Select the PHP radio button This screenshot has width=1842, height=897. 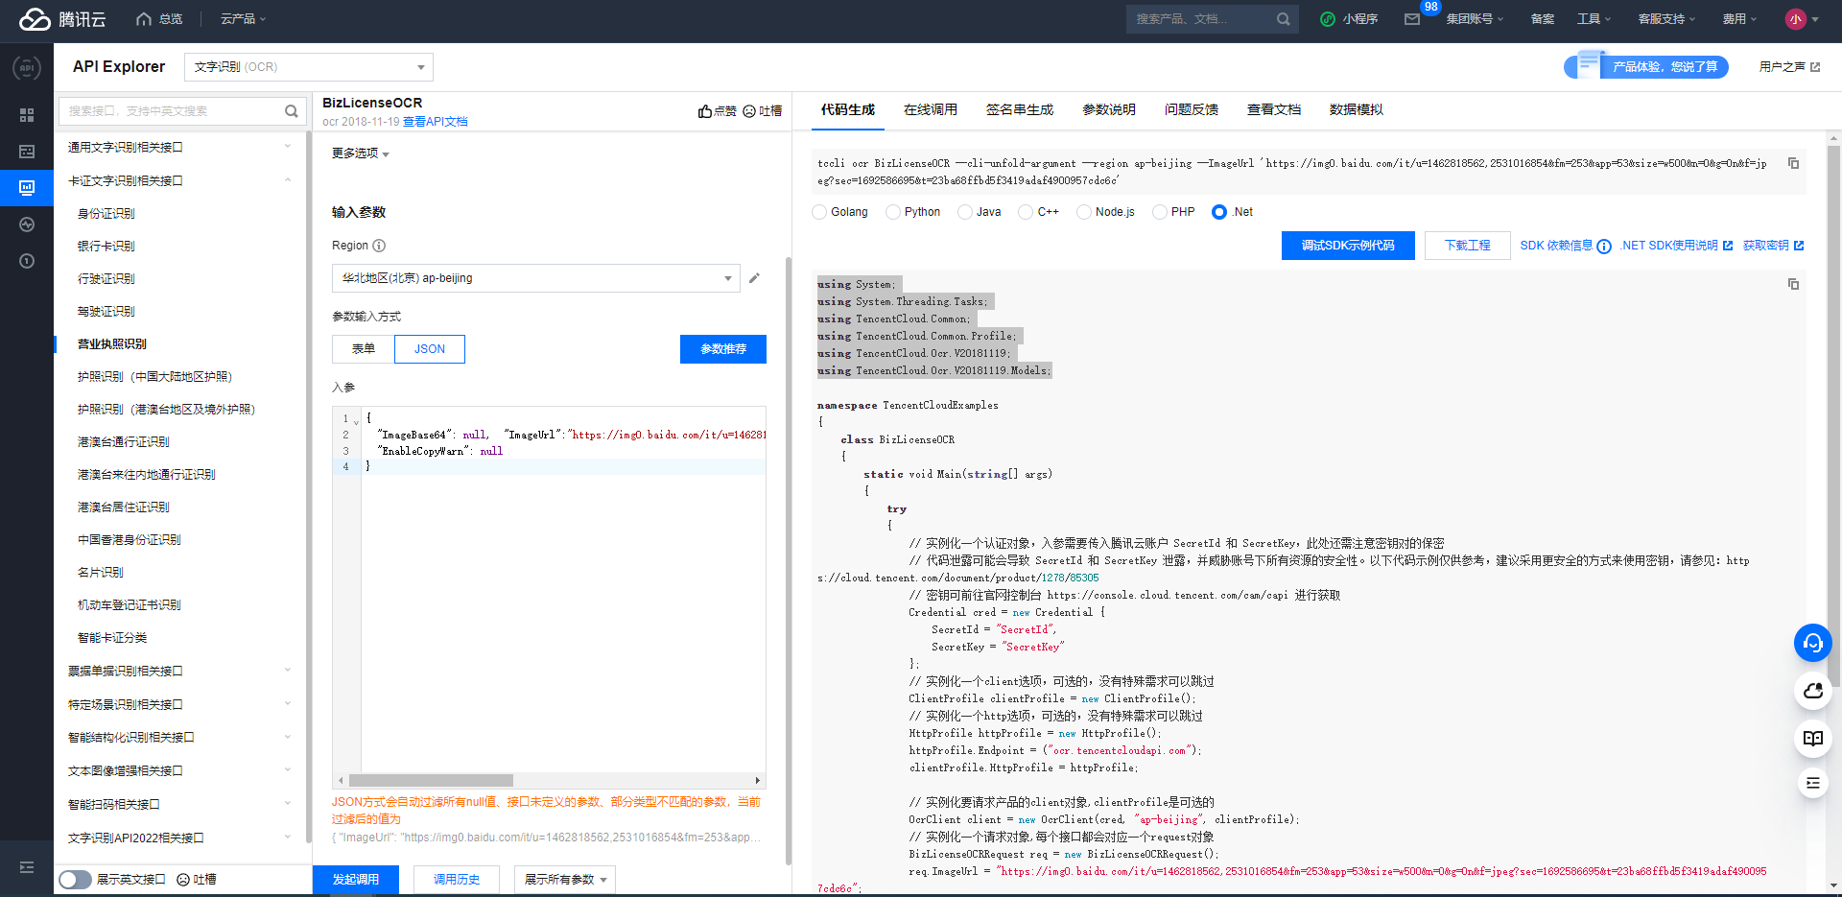(x=1160, y=212)
